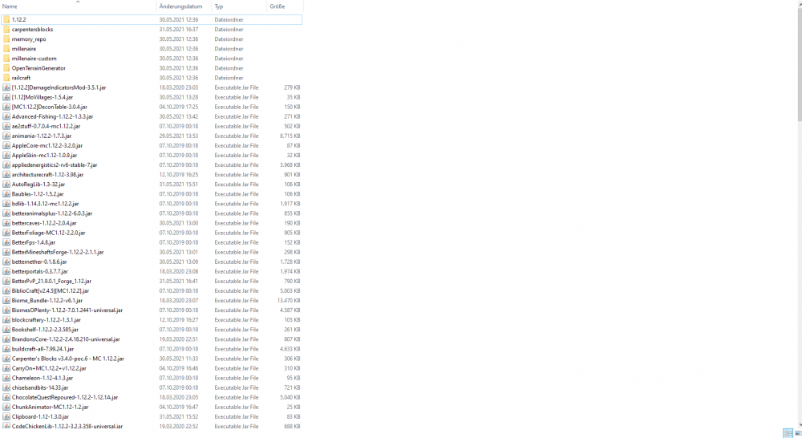This screenshot has height=438, width=802.
Task: Click the DamageIndicatorsMod jar file icon
Action: 6,87
